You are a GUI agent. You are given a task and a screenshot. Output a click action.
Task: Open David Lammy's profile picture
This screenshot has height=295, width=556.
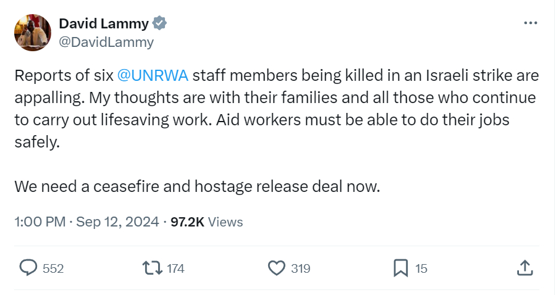pos(32,33)
